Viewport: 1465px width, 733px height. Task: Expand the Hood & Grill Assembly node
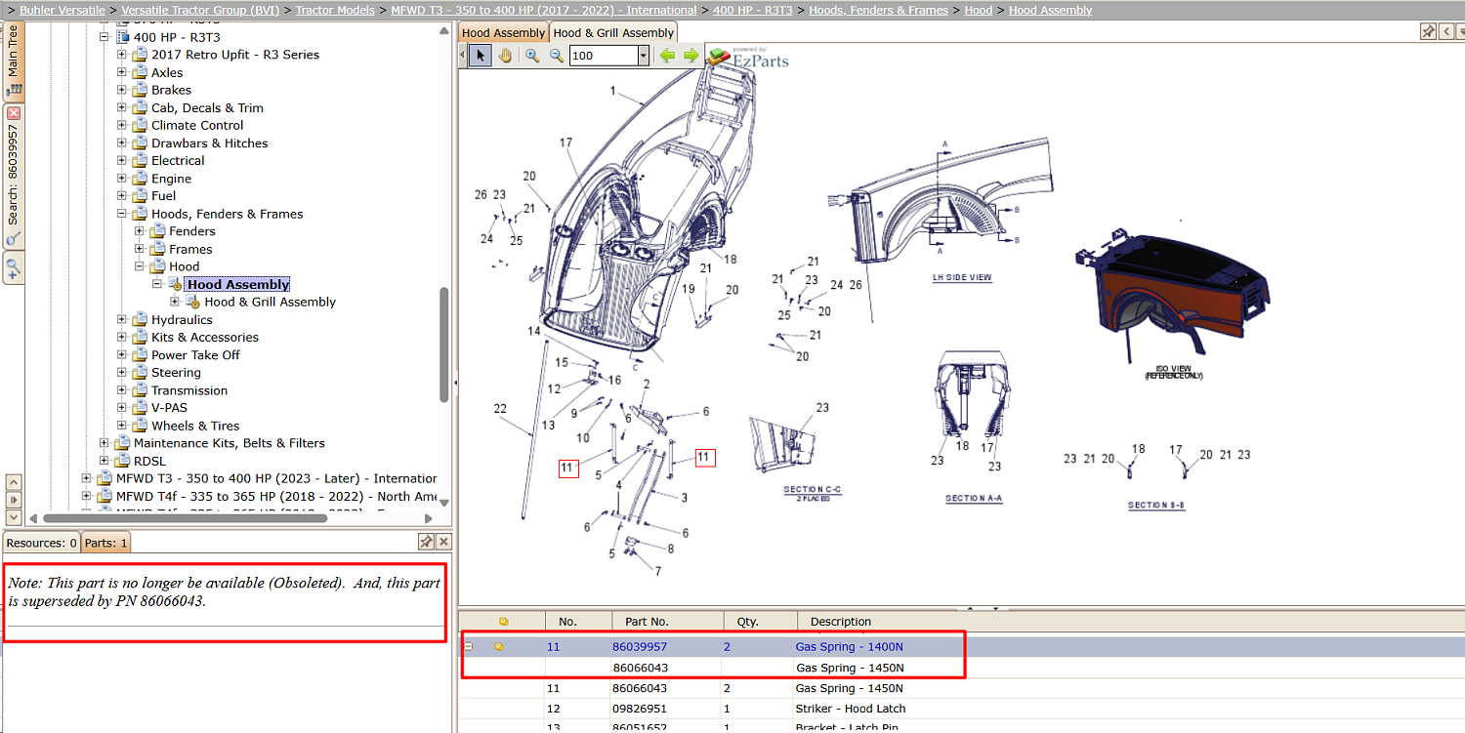click(x=175, y=302)
